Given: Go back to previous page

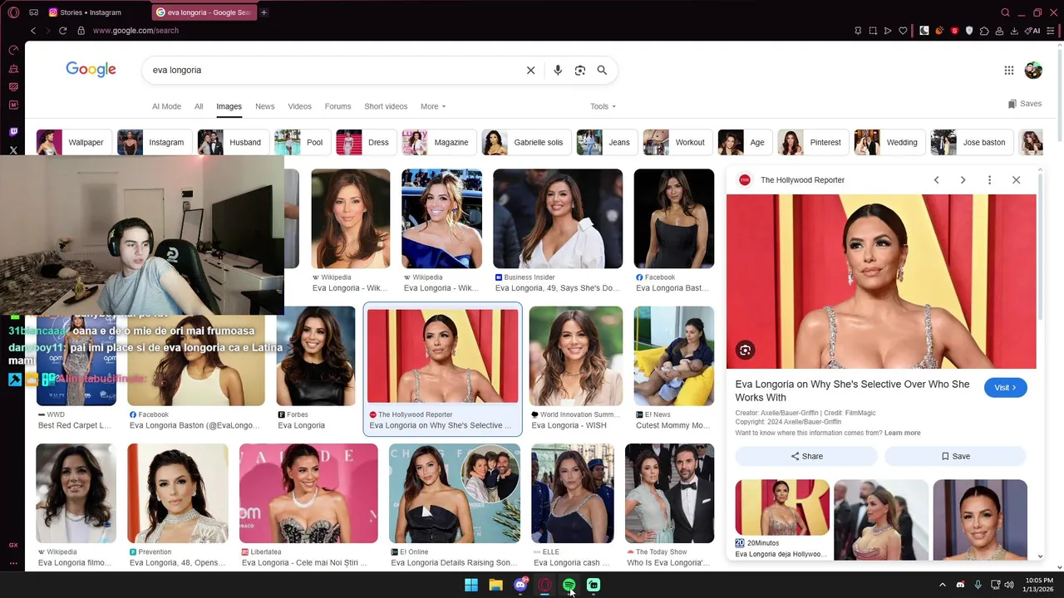Looking at the screenshot, I should (33, 31).
